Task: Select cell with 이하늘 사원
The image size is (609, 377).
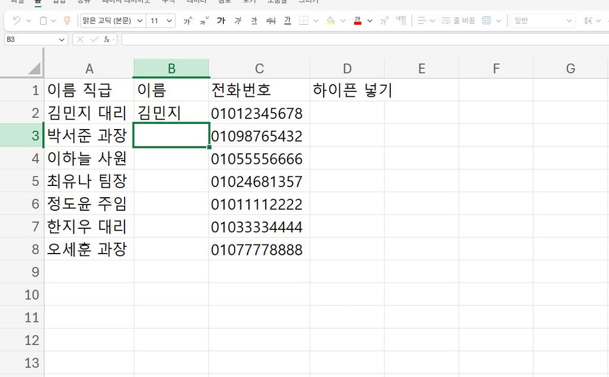Action: coord(89,158)
